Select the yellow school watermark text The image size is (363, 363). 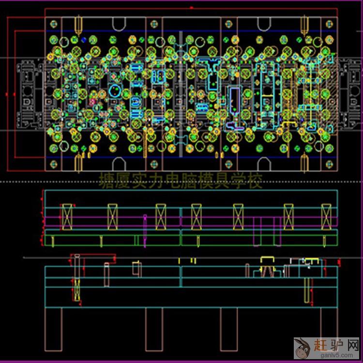180,181
